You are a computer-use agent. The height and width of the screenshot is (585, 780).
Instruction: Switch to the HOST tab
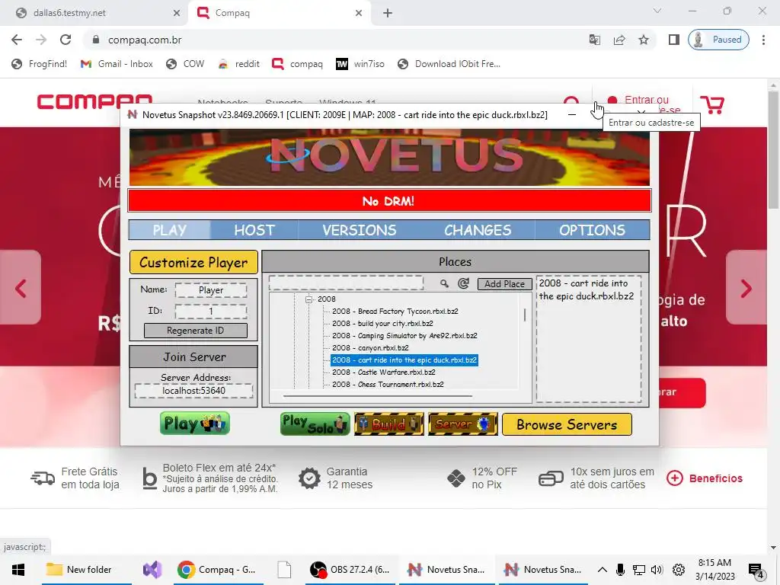point(254,230)
